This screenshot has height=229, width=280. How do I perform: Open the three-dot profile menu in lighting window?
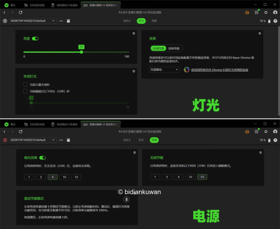pos(61,21)
